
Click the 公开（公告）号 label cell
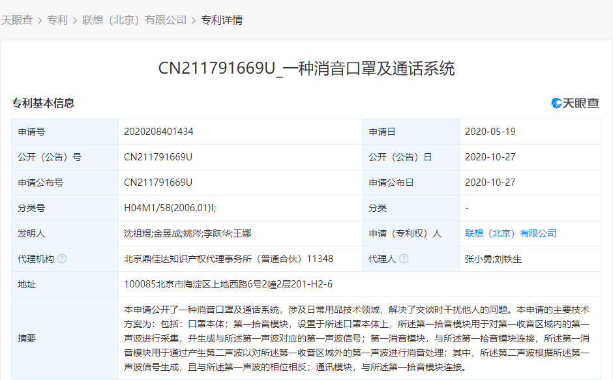click(65, 157)
